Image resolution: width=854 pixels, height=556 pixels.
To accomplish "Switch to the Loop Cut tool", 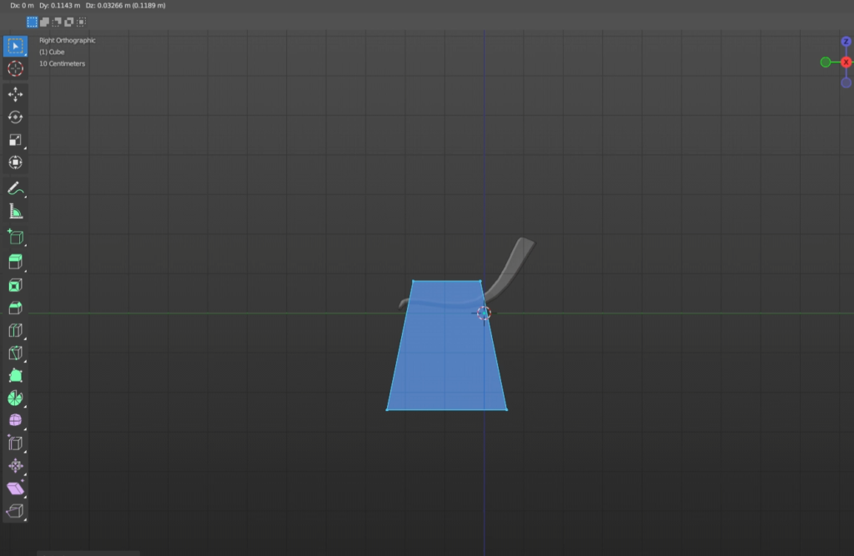I will point(15,330).
